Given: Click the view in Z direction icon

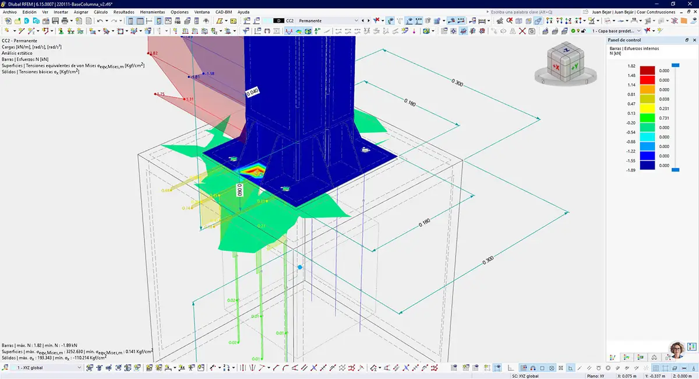Looking at the screenshot, I should tap(568, 21).
